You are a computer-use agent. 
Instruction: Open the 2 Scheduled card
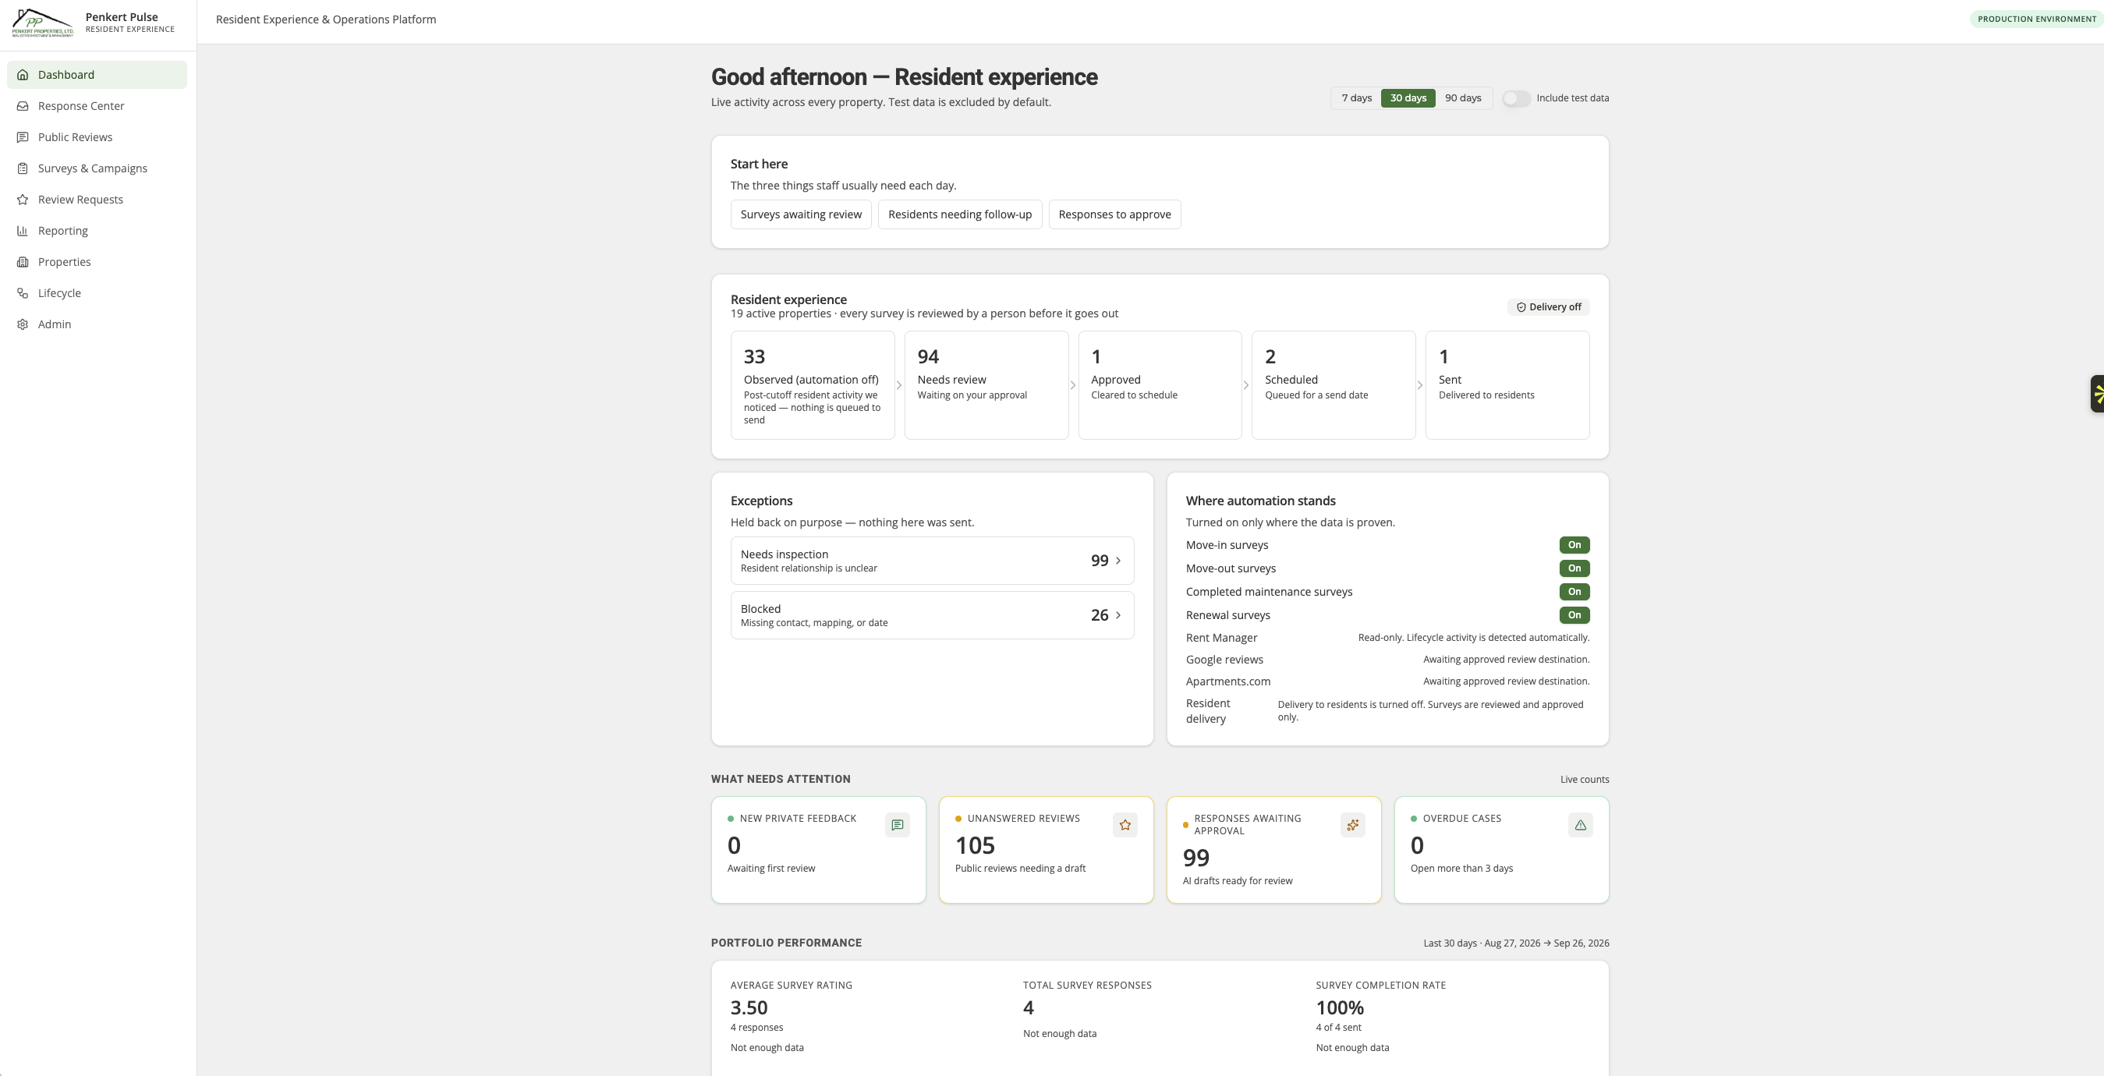[1333, 385]
